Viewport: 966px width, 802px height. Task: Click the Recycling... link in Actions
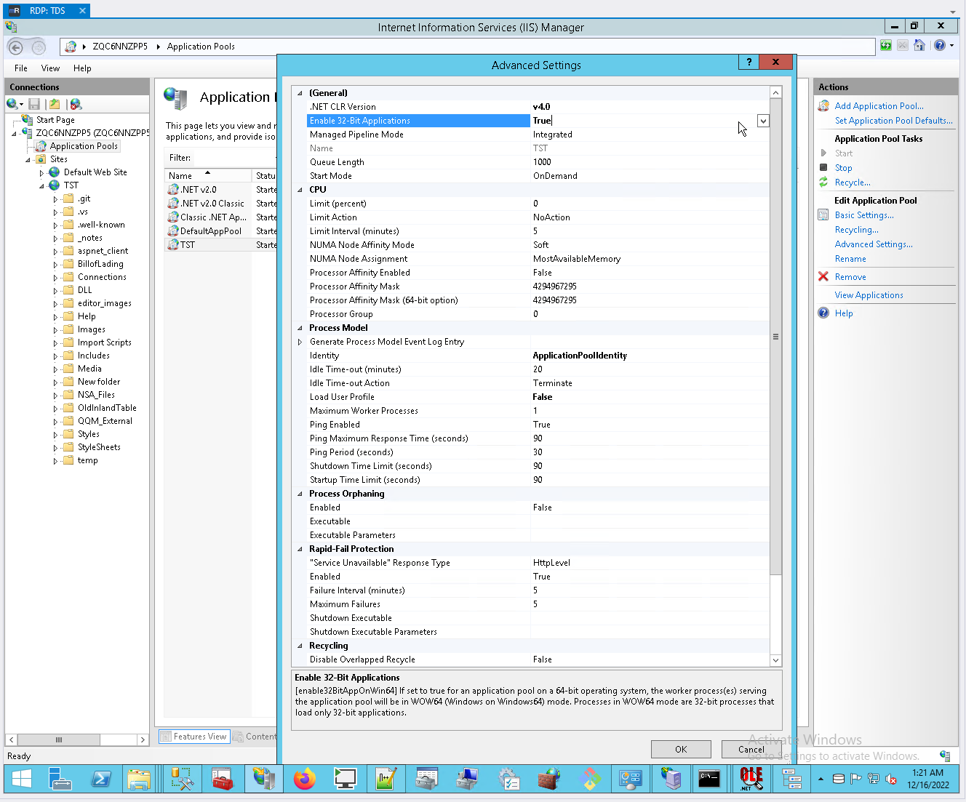click(x=856, y=230)
